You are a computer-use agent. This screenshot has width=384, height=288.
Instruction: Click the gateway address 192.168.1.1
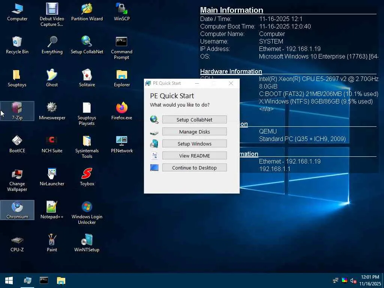coord(275,169)
